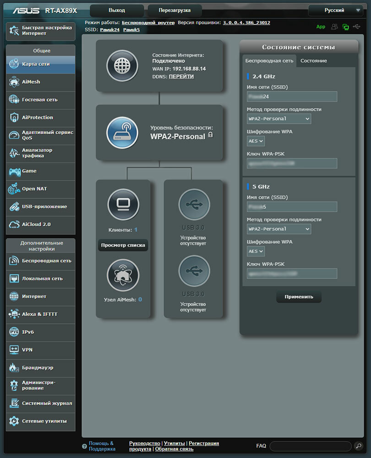Click the green App link icon
The image size is (371, 458).
tap(321, 27)
